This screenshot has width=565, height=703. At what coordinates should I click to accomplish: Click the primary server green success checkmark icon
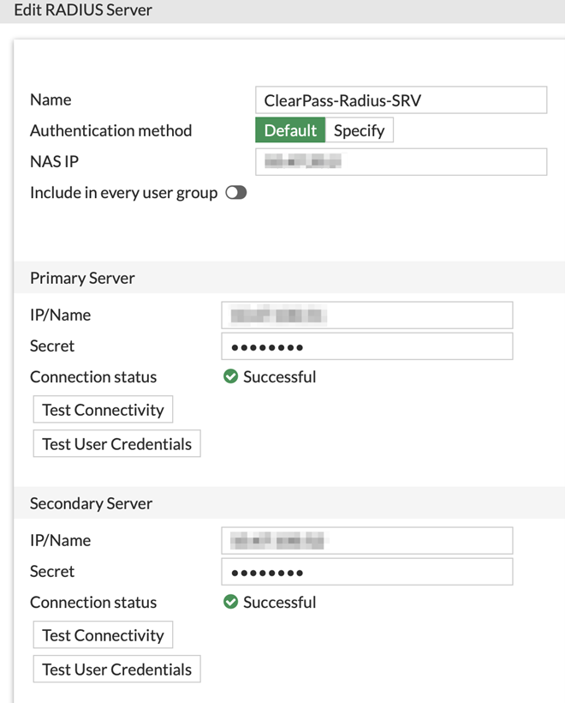pyautogui.click(x=230, y=376)
